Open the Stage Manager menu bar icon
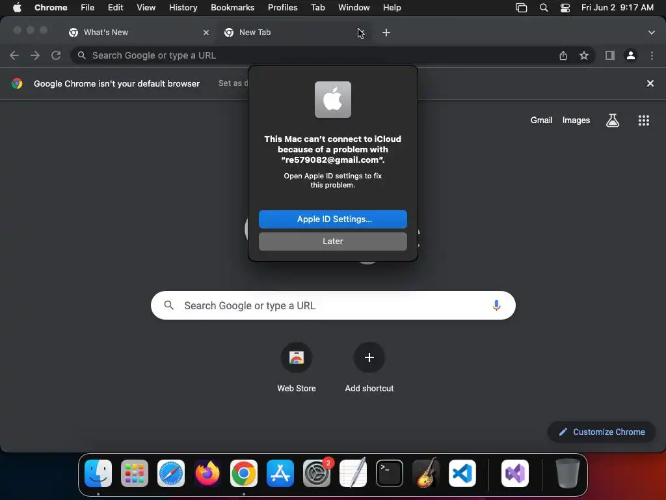 (521, 8)
